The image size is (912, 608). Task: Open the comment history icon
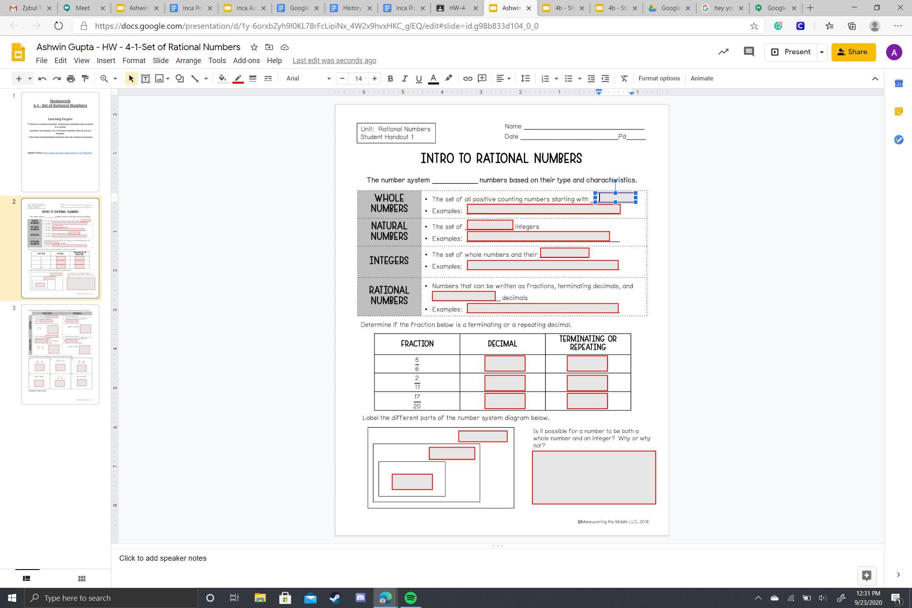(749, 52)
